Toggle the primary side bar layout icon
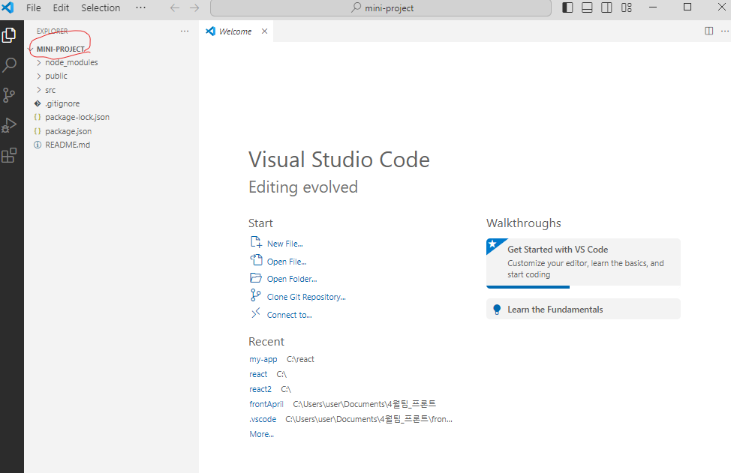 click(x=567, y=7)
